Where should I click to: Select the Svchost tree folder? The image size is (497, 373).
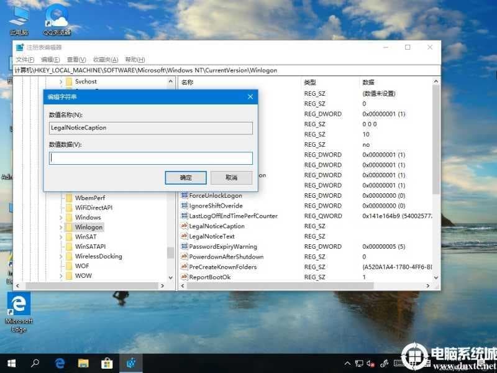(x=86, y=81)
